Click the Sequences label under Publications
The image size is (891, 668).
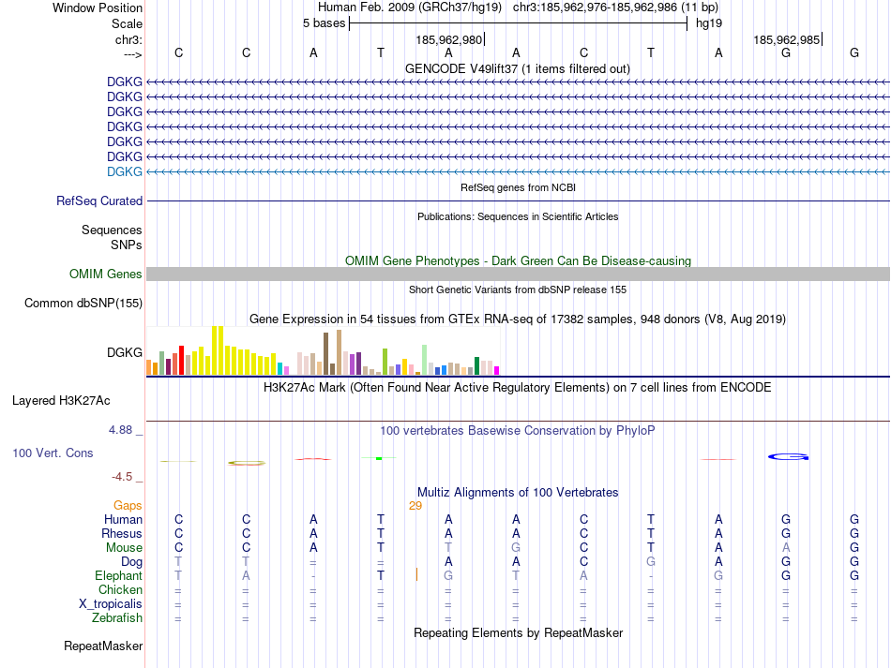point(112,230)
